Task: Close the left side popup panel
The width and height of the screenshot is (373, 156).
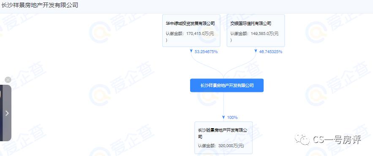Action: 8,80
